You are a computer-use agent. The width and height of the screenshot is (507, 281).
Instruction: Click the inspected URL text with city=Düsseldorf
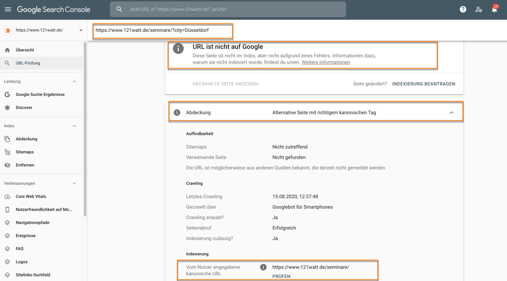tap(152, 30)
